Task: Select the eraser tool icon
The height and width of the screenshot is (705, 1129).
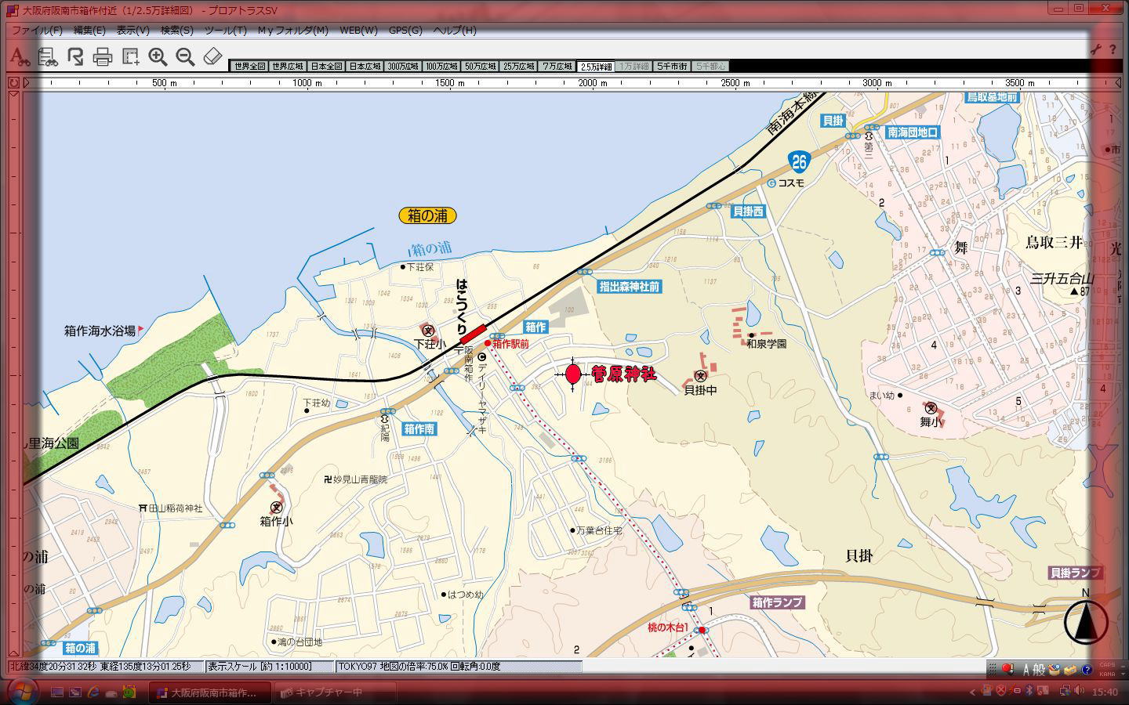Action: coord(212,56)
